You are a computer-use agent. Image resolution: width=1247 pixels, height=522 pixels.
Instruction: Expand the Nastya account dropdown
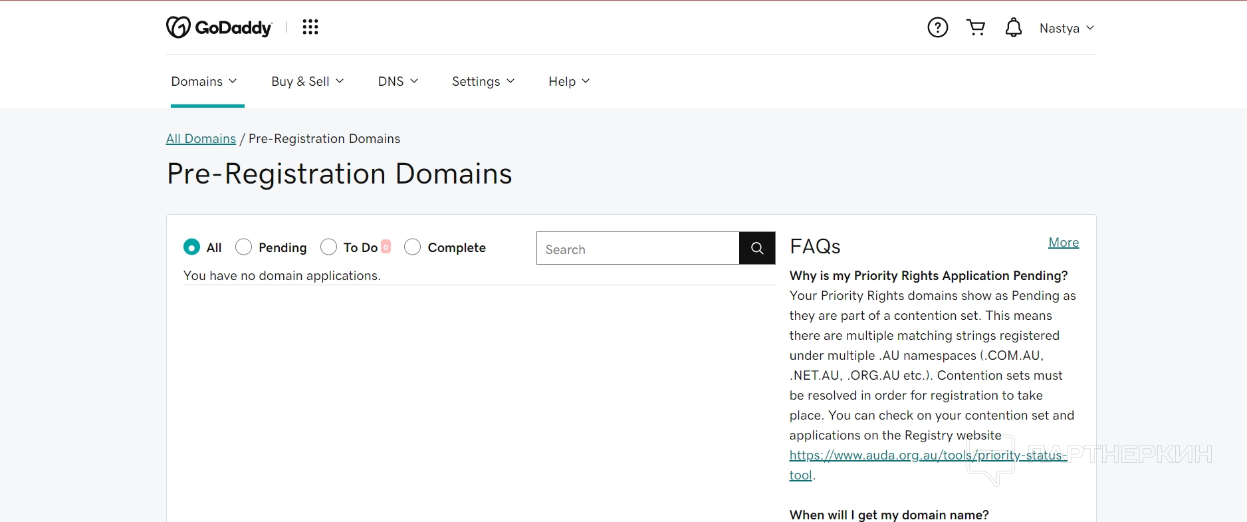pos(1066,28)
